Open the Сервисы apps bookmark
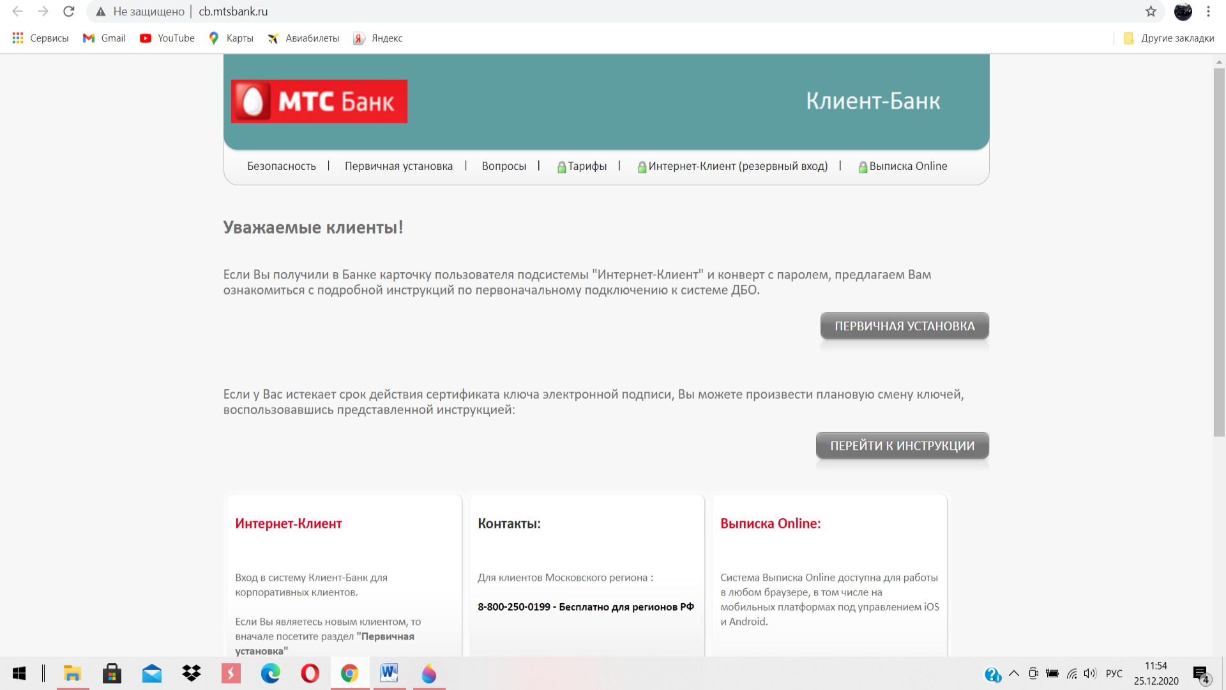The height and width of the screenshot is (690, 1226). [40, 38]
